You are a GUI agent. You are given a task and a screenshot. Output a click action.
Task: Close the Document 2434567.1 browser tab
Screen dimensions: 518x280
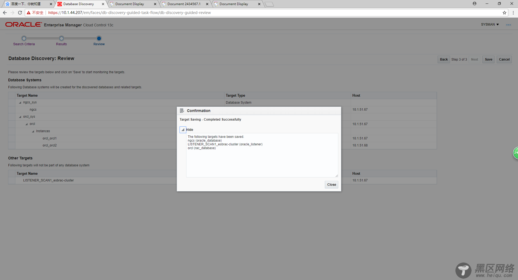[207, 4]
